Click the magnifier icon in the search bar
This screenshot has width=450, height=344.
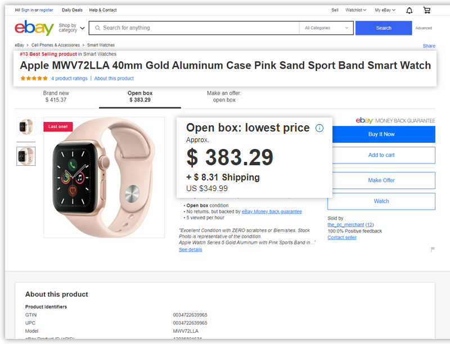tap(97, 28)
